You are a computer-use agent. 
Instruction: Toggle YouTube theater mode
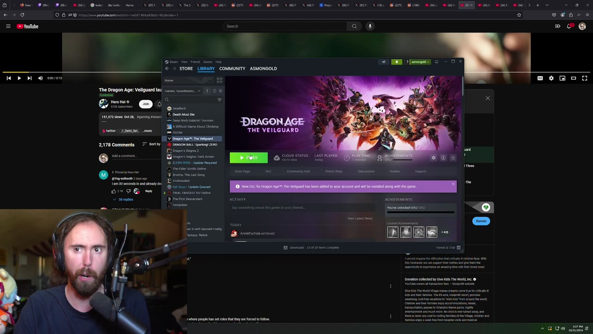pyautogui.click(x=574, y=78)
